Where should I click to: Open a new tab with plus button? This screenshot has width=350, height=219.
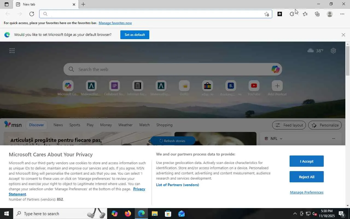click(83, 4)
